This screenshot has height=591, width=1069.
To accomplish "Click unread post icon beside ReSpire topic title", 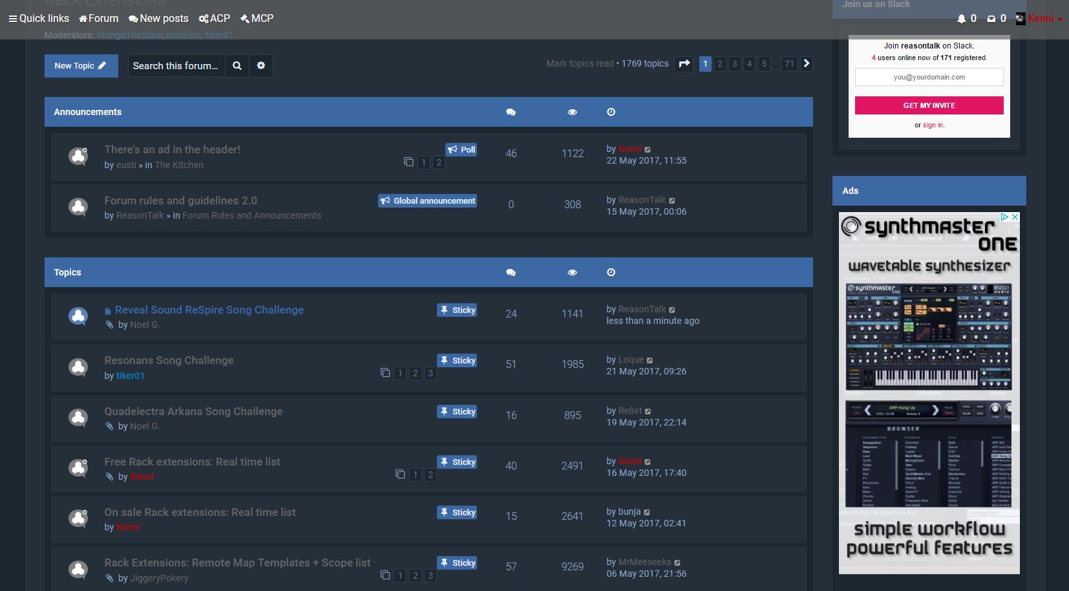I will coord(108,311).
